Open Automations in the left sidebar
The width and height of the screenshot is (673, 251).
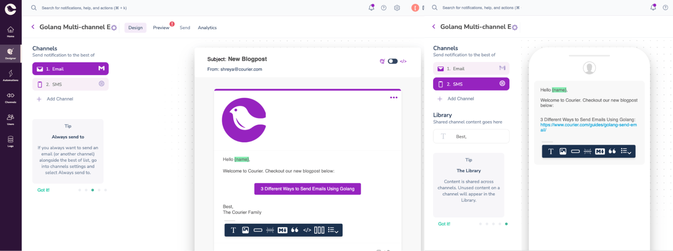click(x=10, y=75)
